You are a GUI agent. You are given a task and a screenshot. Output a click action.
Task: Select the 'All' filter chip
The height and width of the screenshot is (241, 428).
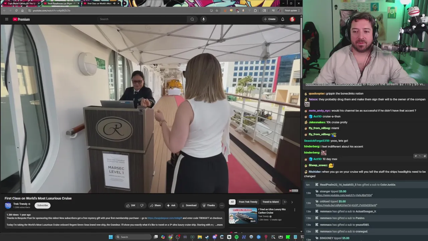[232, 202]
